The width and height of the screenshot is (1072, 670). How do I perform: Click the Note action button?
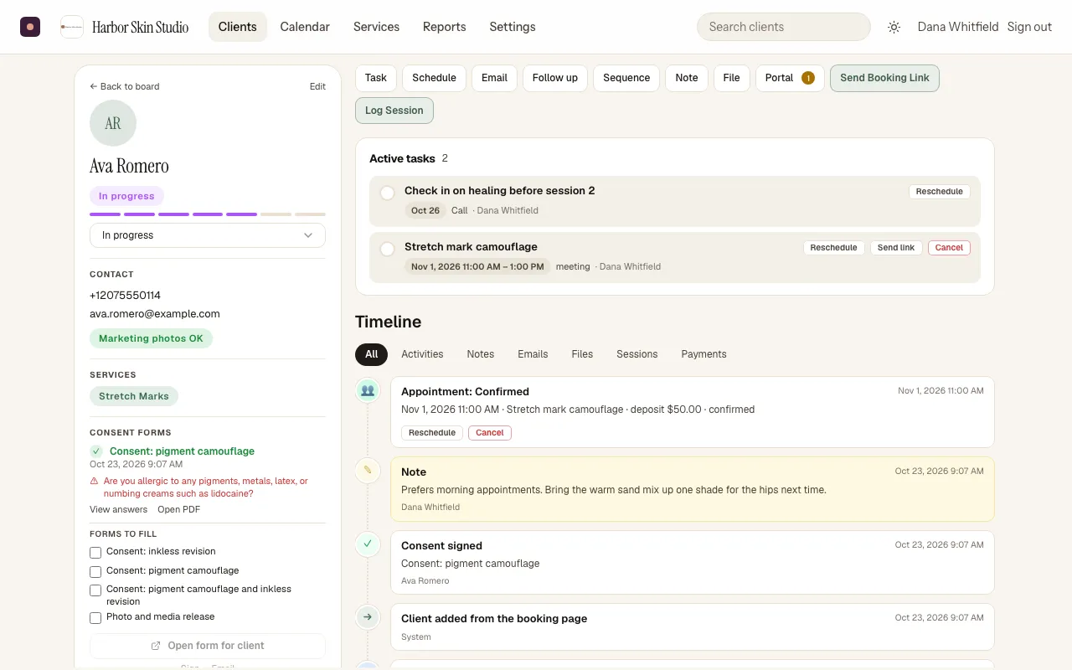687,78
